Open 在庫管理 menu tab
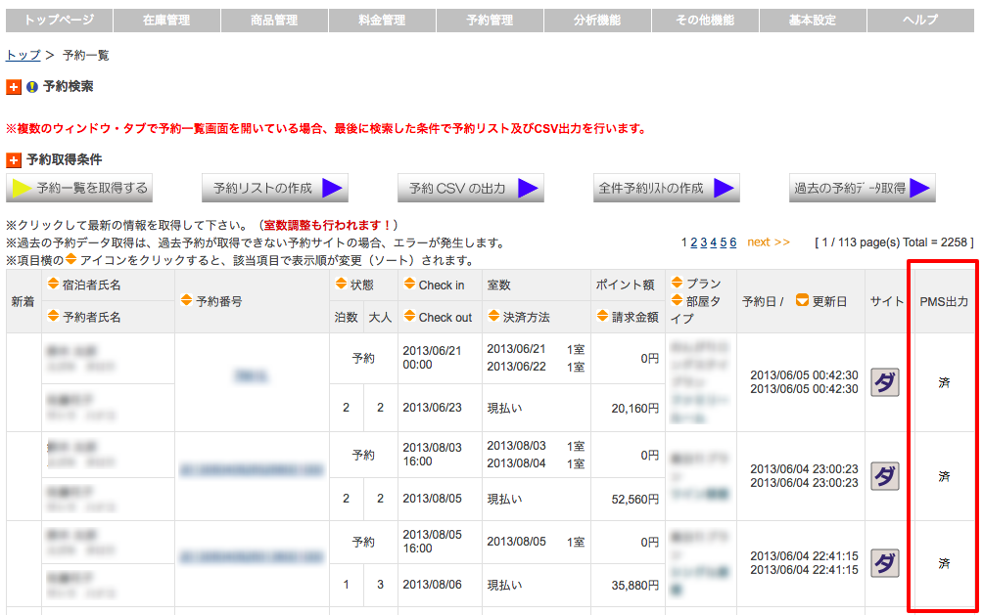 point(166,20)
